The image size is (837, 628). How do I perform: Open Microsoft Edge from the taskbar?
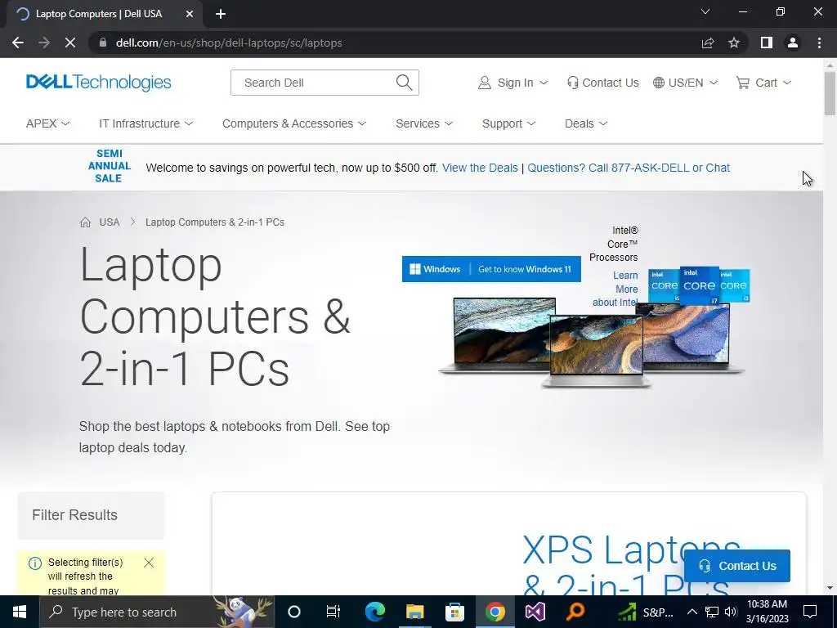tap(374, 612)
